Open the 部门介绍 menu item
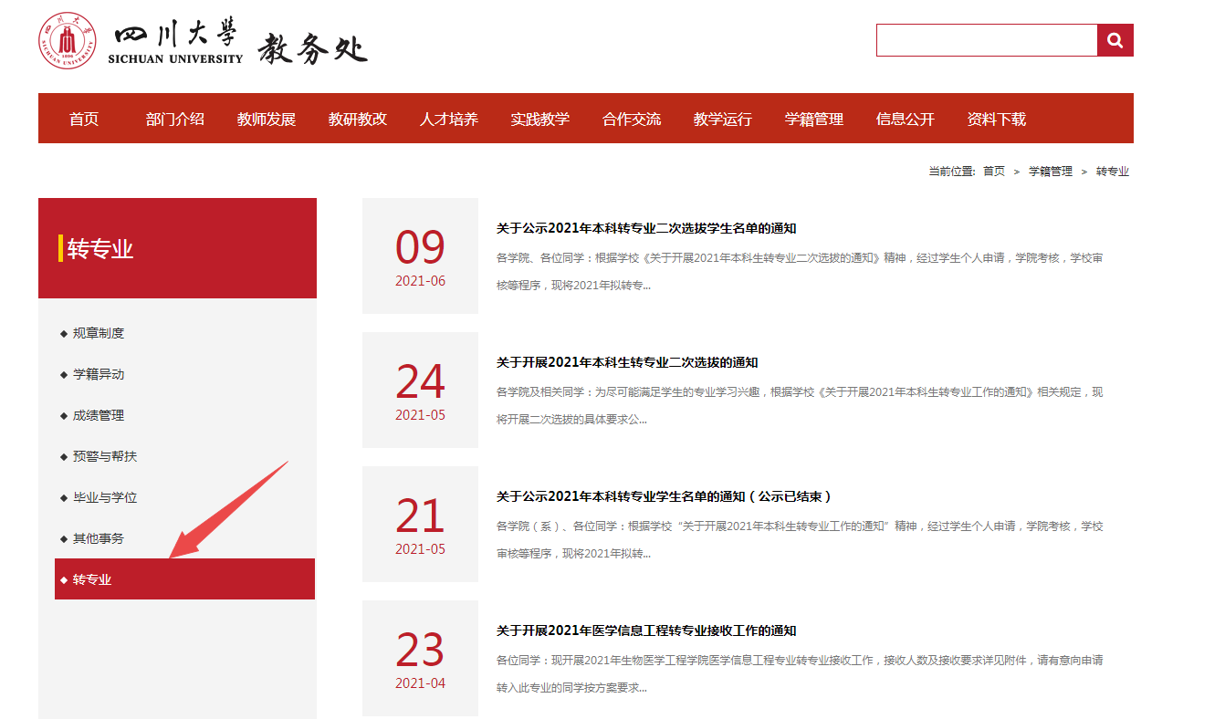Viewport: 1225px width, 719px height. [x=175, y=119]
